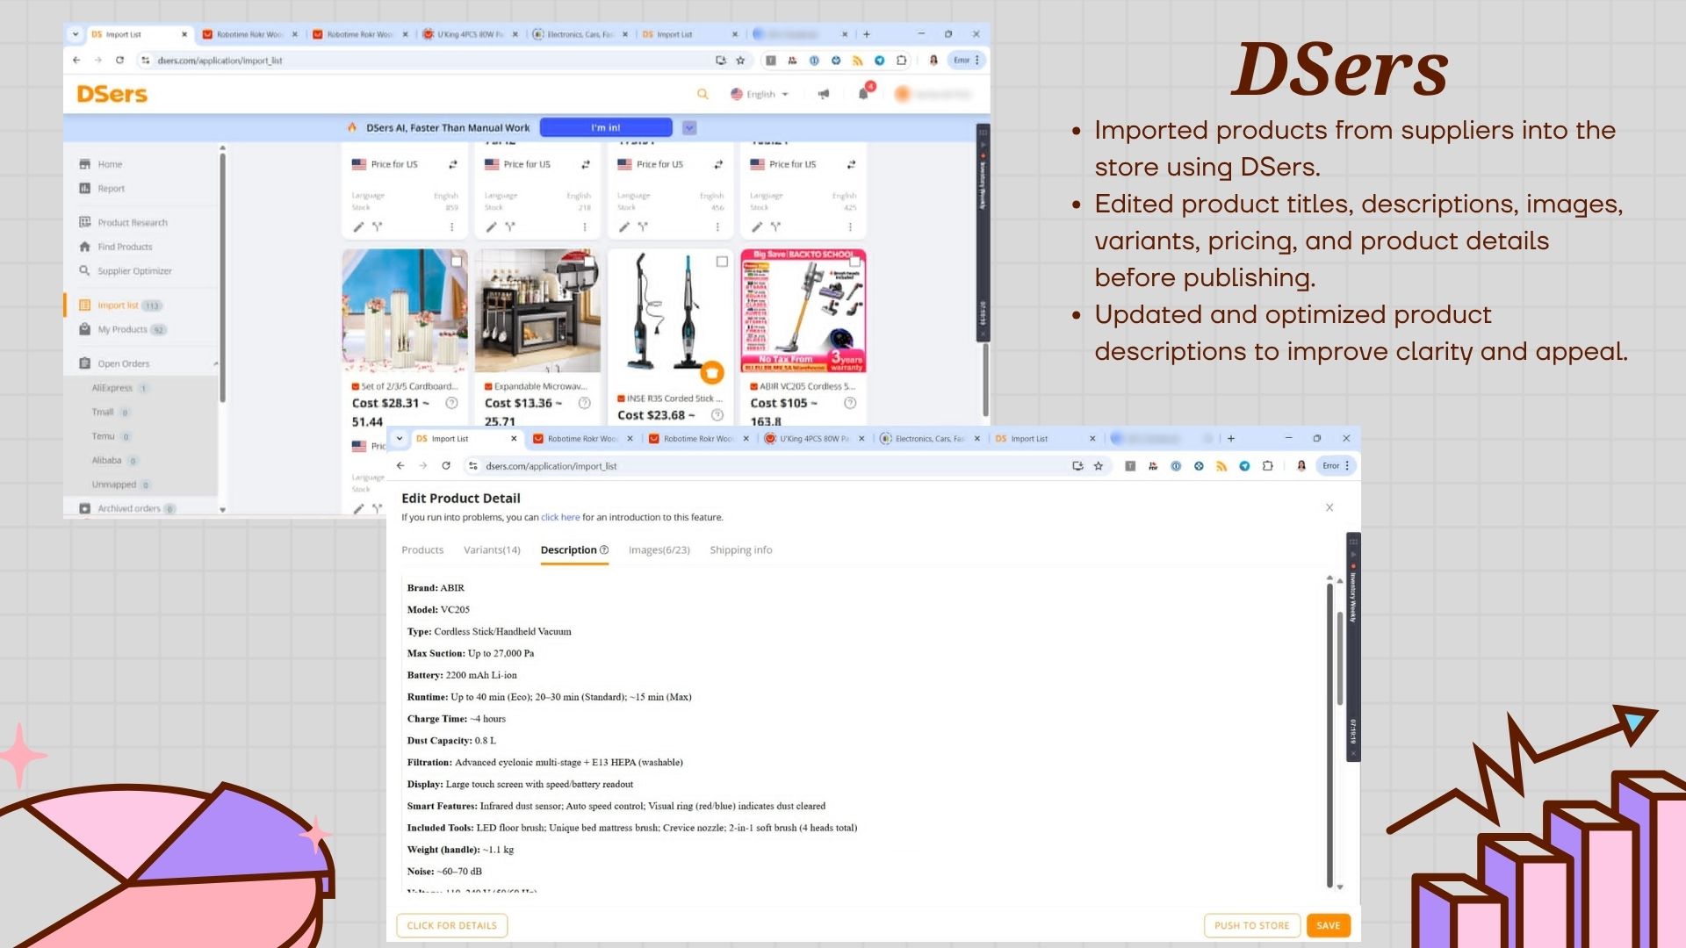
Task: Open My Products in the sidebar
Action: pos(122,330)
